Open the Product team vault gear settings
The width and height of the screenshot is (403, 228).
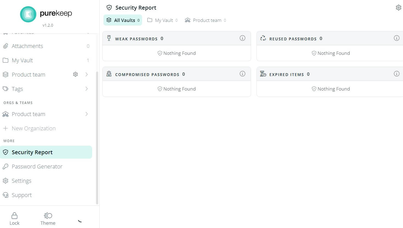click(75, 74)
